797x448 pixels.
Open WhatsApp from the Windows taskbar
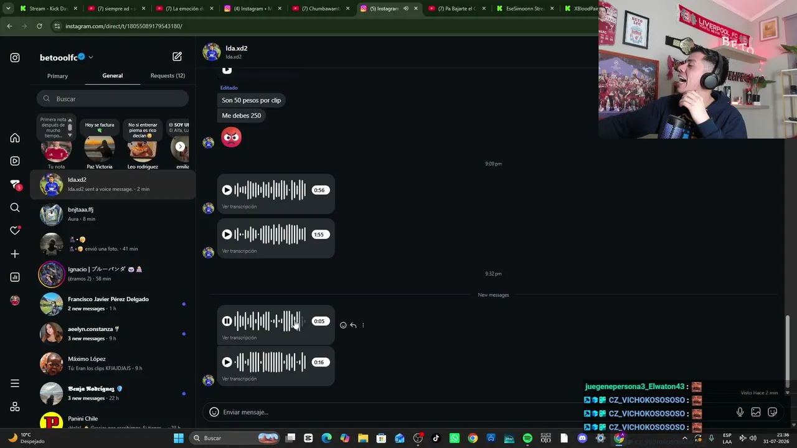point(455,438)
